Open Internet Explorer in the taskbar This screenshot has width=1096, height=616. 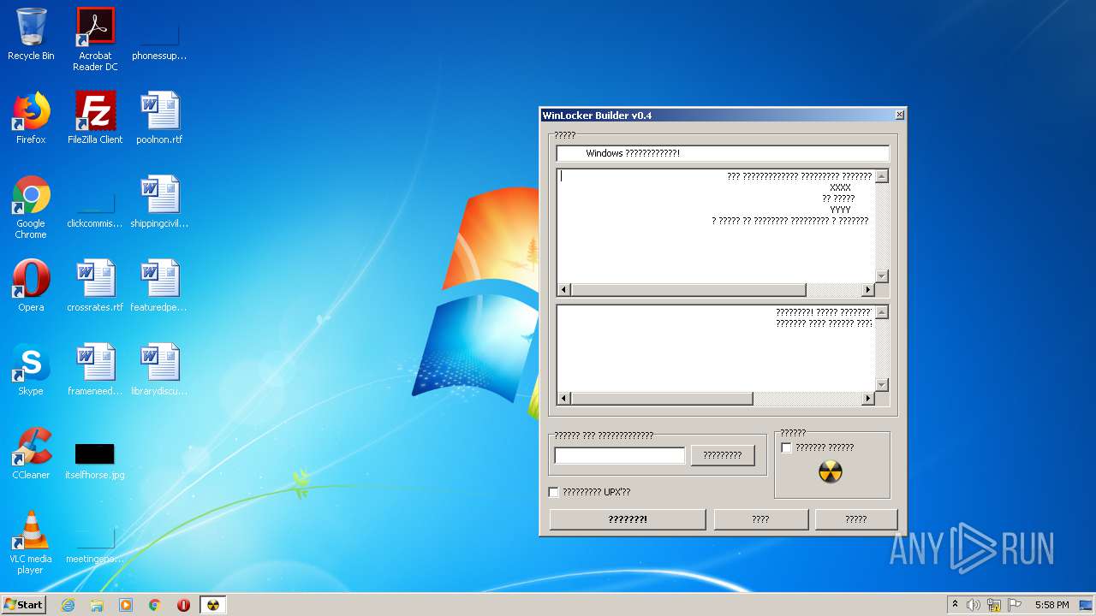[68, 605]
